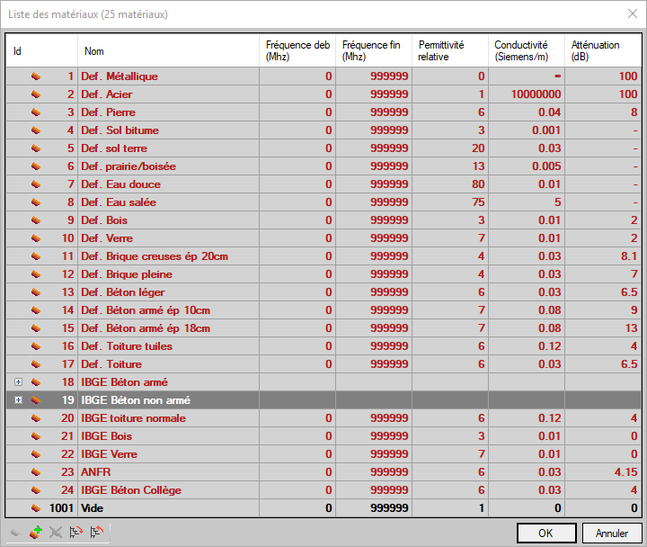The image size is (647, 547).
Task: Click the material icon of ANFR row
Action: (36, 472)
